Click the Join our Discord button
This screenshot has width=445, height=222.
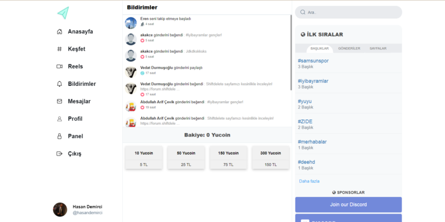(349, 205)
